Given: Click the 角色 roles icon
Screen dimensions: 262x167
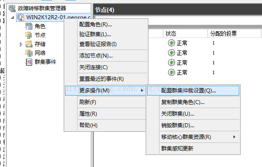Looking at the screenshot, I should click(29, 26).
